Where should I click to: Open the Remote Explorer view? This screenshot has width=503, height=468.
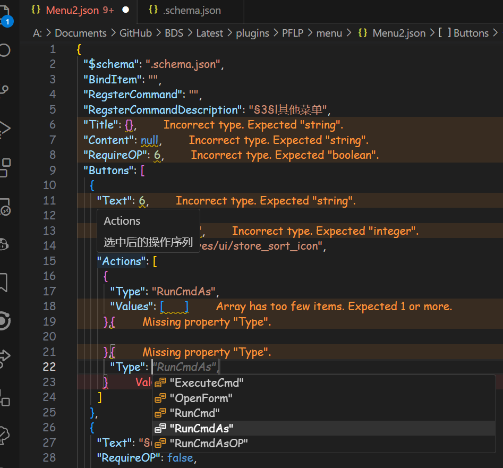point(5,206)
